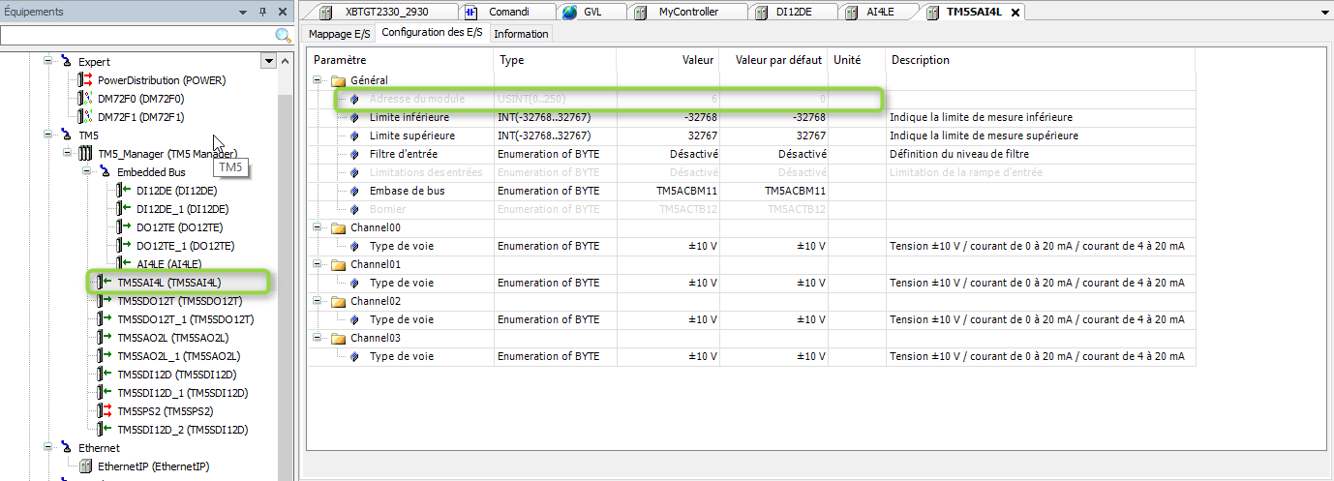Click the Général folder icon
1334x481 pixels.
point(338,80)
